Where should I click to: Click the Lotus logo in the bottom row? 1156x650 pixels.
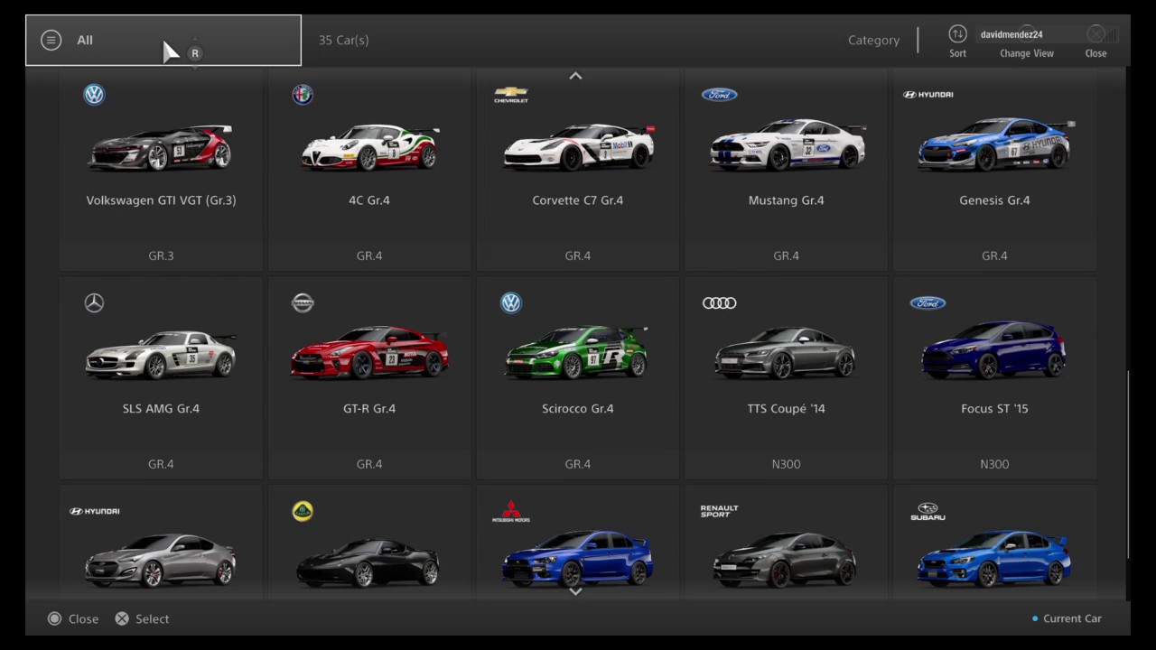point(303,511)
